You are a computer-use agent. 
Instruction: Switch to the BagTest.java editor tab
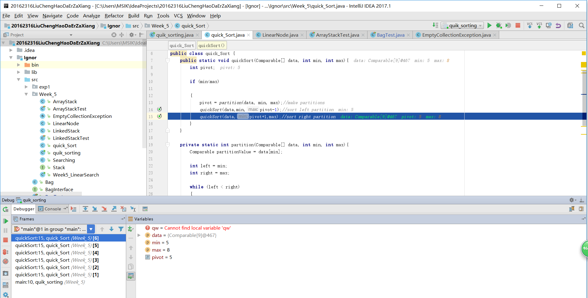(x=390, y=35)
